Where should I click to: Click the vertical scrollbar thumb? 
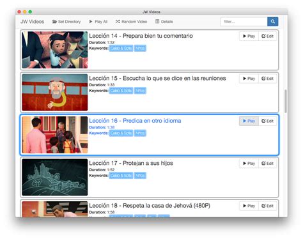pyautogui.click(x=286, y=101)
